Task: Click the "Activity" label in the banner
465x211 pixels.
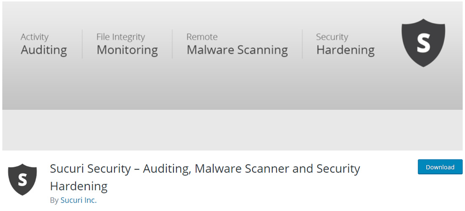Action: click(35, 37)
